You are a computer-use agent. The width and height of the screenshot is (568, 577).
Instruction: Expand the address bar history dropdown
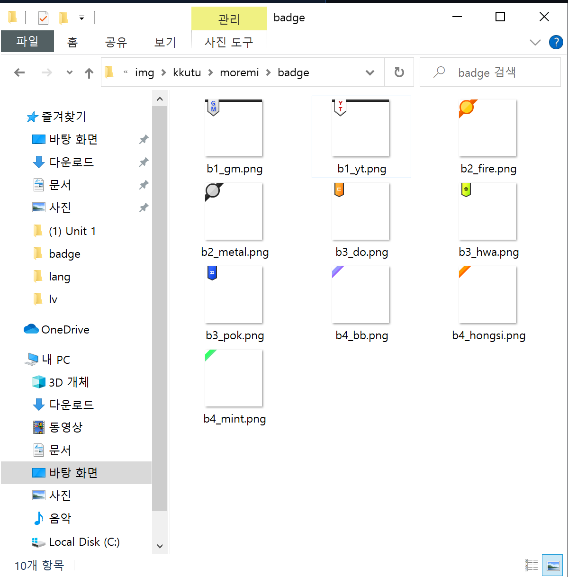click(370, 72)
